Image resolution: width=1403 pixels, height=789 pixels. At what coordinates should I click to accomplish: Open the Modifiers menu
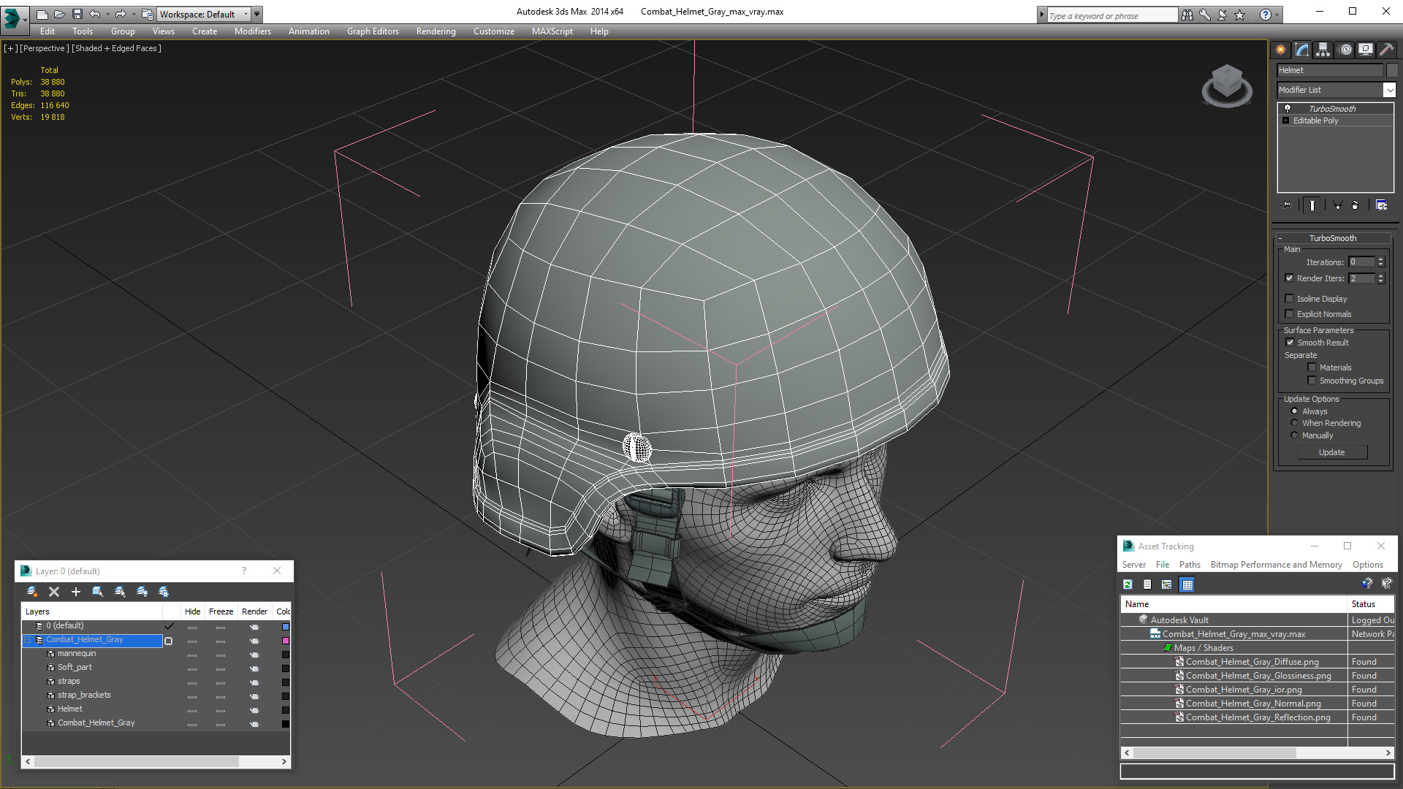(253, 31)
